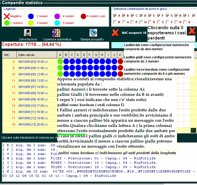197x185 pixels.
Task: Click the Copertura 17/18 percentage field
Action: point(55,45)
